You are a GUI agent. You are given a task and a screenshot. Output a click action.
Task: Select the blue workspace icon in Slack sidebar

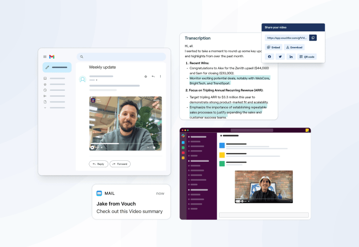tap(183, 142)
